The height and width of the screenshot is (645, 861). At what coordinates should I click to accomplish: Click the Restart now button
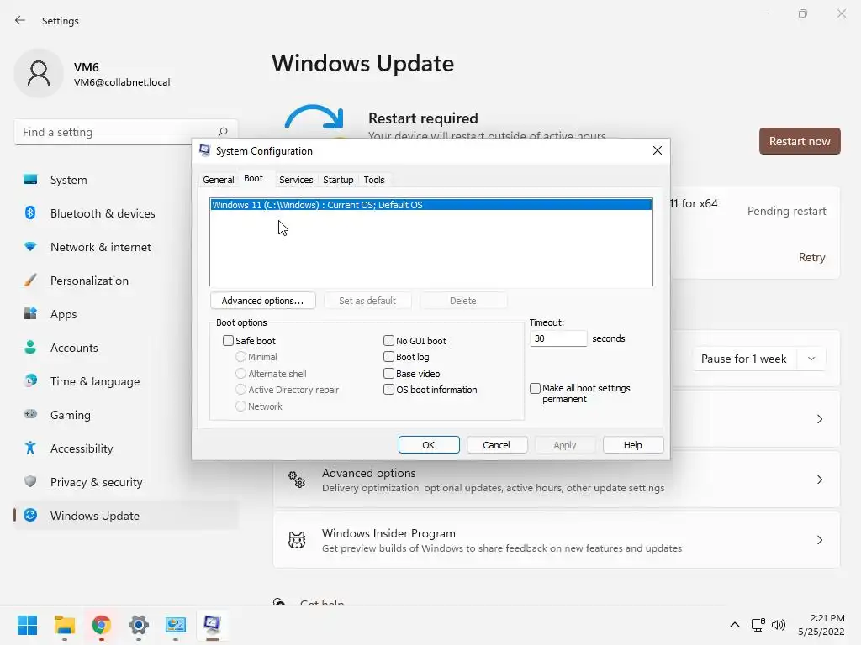800,141
